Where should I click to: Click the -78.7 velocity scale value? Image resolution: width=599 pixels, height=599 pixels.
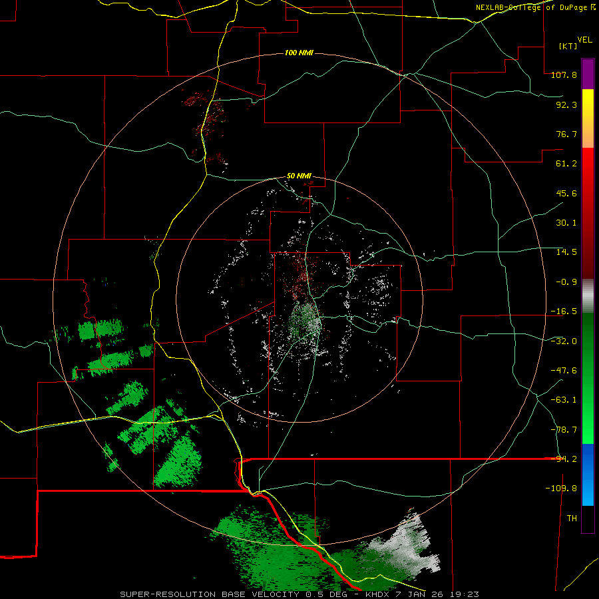click(x=564, y=429)
